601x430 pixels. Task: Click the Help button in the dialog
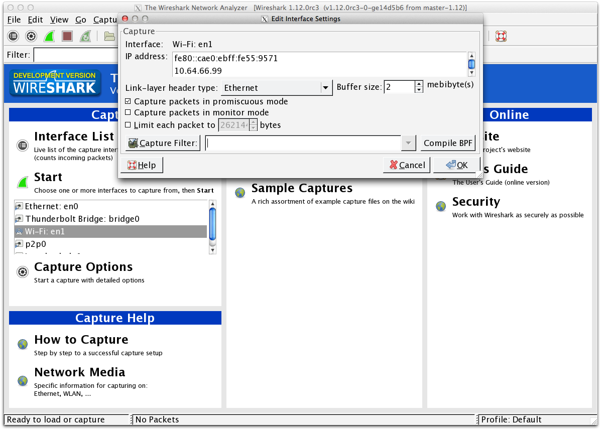[x=142, y=165]
